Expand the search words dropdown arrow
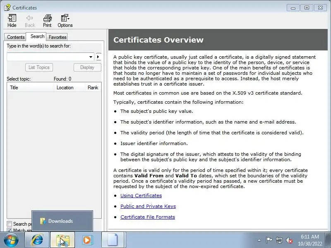Viewport: 331px width, 248px height. [91, 57]
